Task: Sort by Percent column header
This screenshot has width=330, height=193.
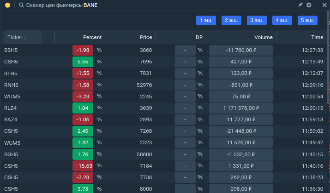Action: tap(92, 37)
